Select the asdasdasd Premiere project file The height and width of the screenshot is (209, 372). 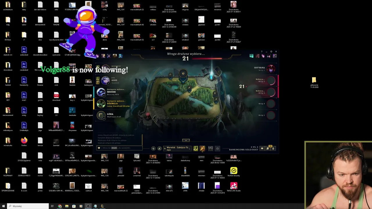coord(24,51)
